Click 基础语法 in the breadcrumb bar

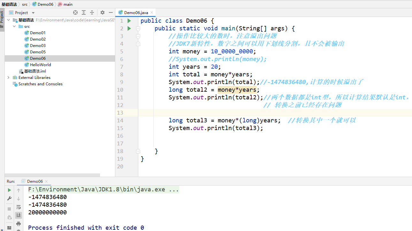pos(9,4)
